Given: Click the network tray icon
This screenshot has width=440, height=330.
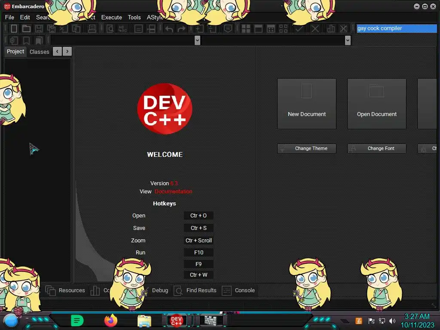Looking at the screenshot, I should pos(382,321).
